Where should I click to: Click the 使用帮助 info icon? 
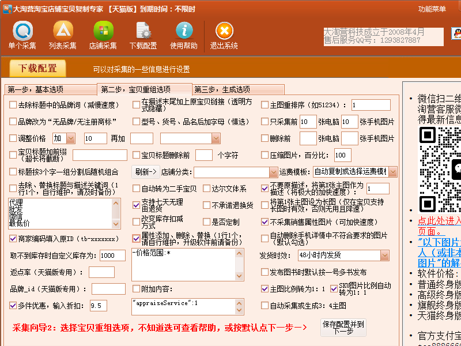[x=184, y=31]
